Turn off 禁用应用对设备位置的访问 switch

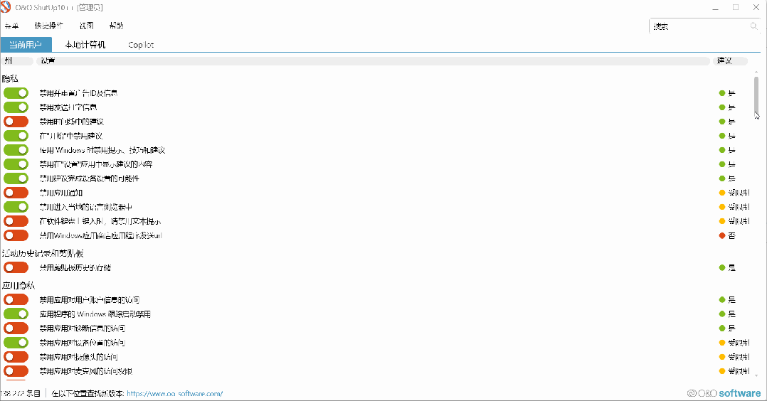tap(16, 342)
